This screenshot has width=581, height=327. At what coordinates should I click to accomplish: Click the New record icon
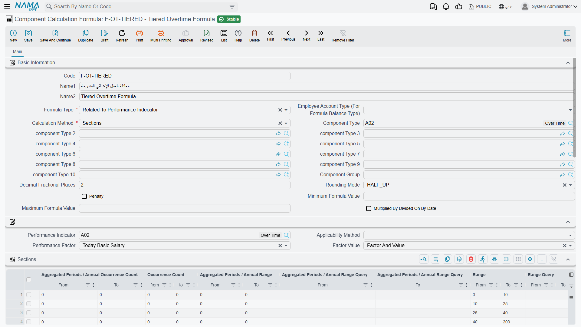[13, 33]
